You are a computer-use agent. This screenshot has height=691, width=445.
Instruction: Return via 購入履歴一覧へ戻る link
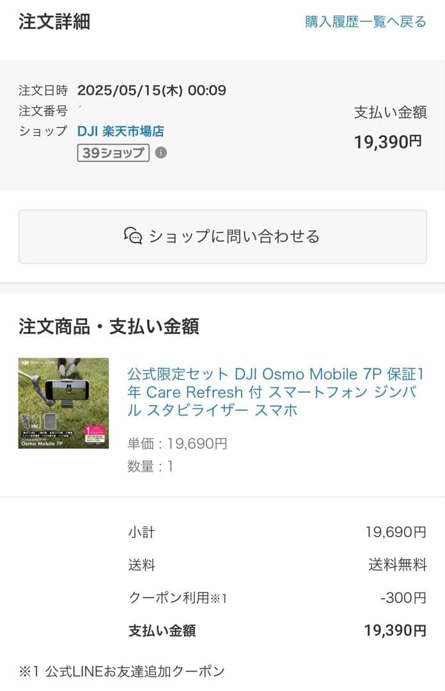click(x=364, y=20)
